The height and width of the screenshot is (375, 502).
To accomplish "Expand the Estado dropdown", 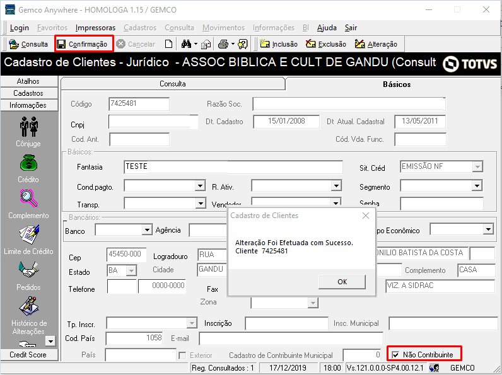I will 131,270.
